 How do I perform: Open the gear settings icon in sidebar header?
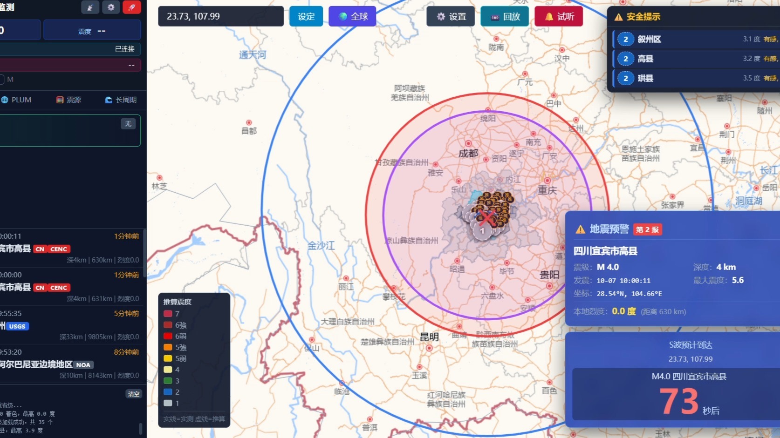(x=110, y=7)
